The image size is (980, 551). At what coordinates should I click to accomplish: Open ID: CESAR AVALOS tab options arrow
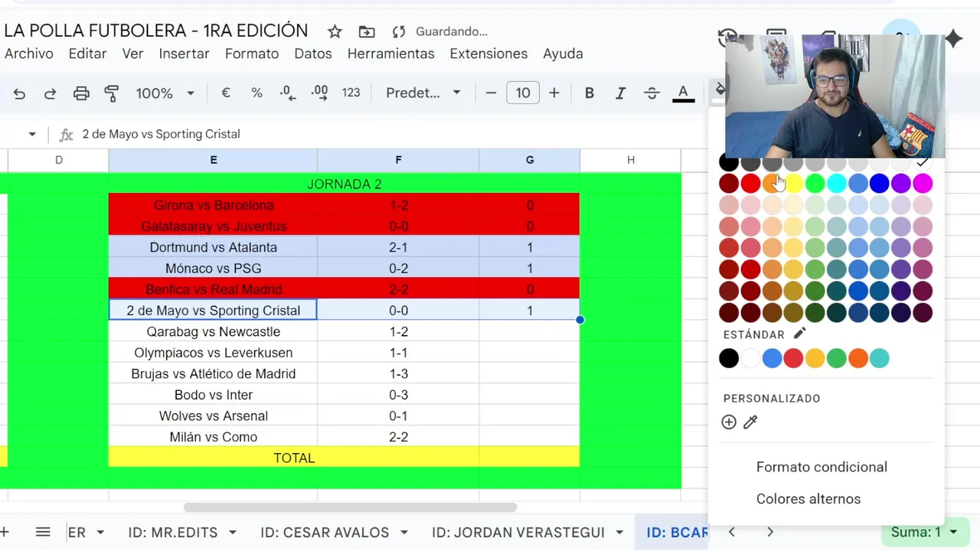click(403, 532)
